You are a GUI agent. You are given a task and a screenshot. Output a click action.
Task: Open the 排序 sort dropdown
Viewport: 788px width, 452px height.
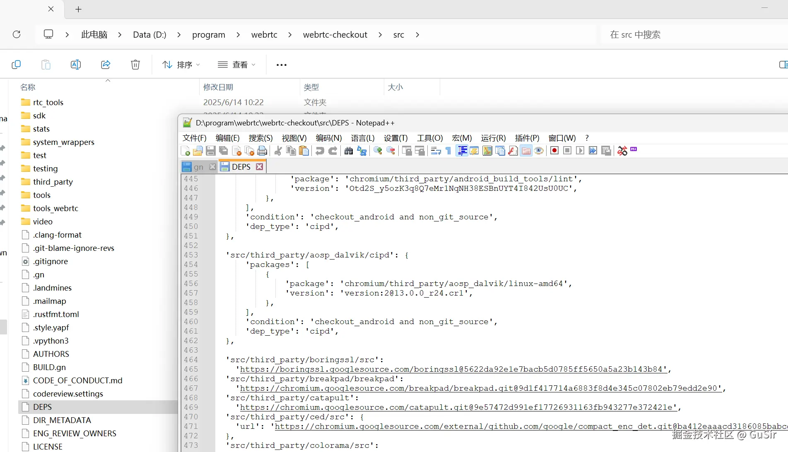[181, 65]
